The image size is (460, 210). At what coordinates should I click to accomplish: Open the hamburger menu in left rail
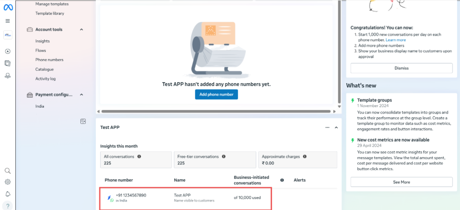coord(8,21)
